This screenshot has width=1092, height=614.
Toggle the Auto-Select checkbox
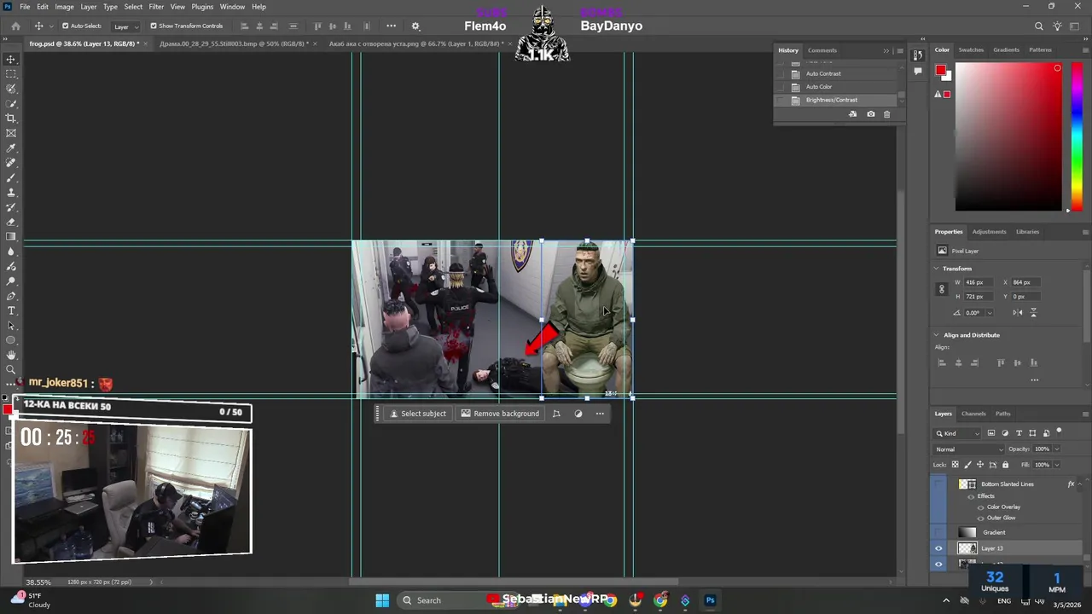[65, 26]
